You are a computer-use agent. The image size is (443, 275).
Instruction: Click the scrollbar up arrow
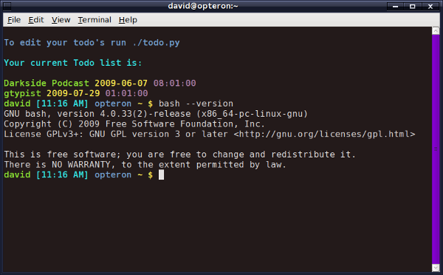click(x=436, y=30)
